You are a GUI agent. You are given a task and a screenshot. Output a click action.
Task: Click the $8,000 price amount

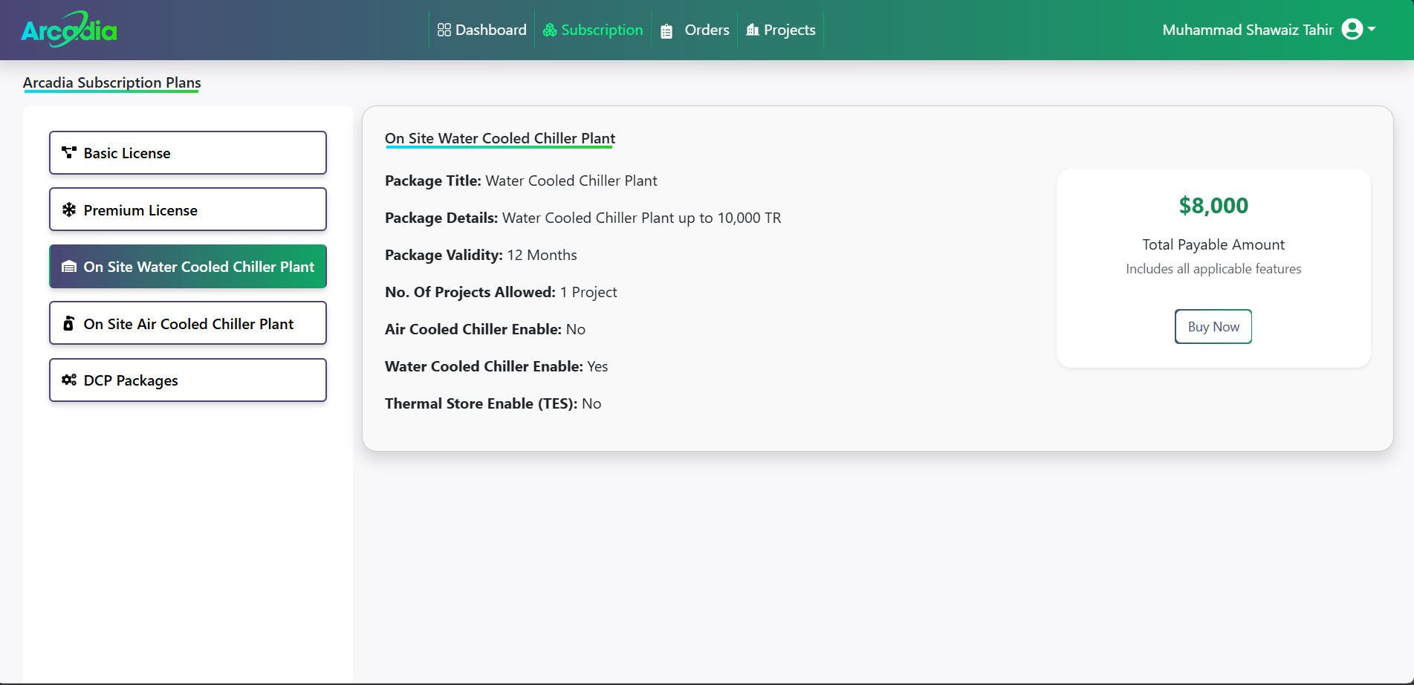point(1213,206)
